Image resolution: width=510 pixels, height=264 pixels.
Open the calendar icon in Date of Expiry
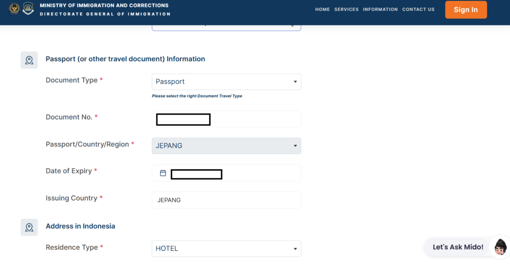[163, 173]
